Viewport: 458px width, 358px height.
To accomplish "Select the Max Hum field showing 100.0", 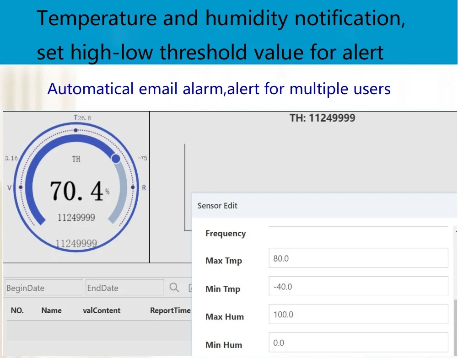I will click(x=358, y=315).
